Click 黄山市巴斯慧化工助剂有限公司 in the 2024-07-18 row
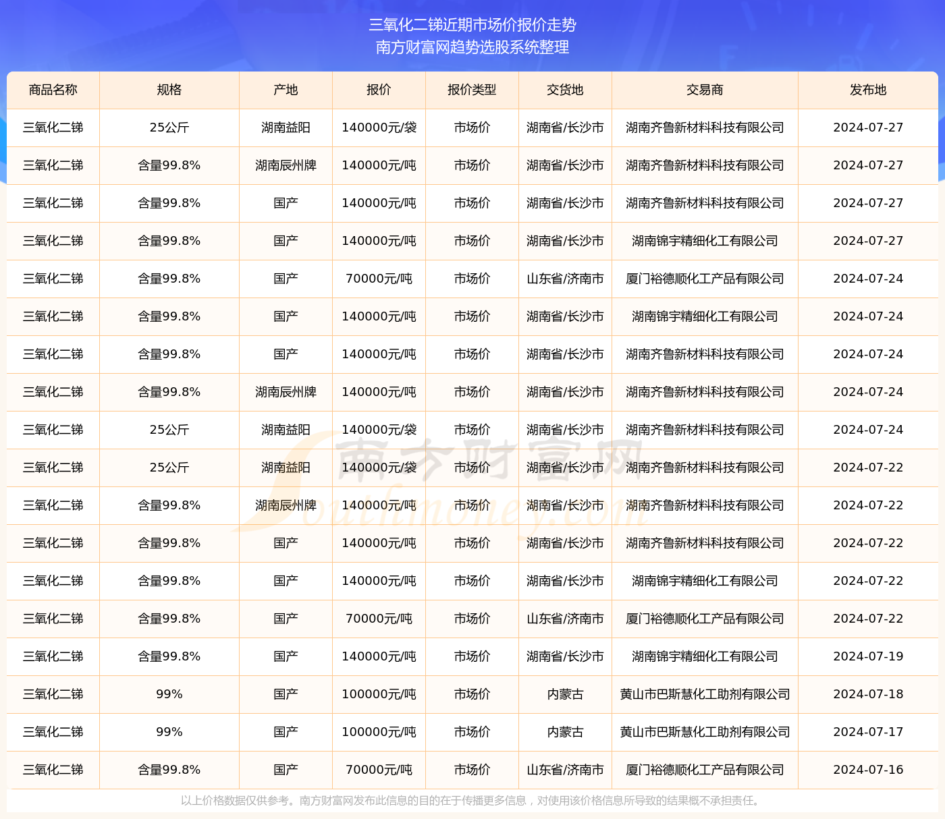The image size is (945, 819). coord(705,694)
